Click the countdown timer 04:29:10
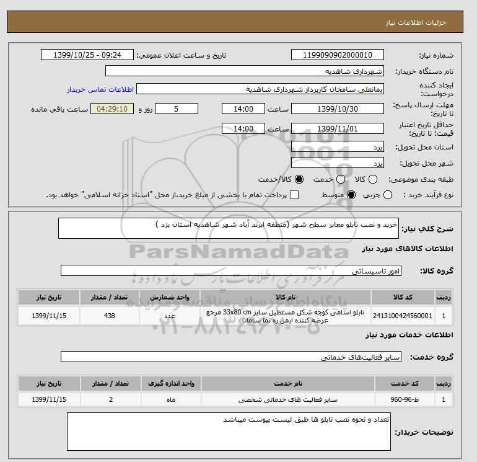This screenshot has width=477, height=462. click(x=112, y=109)
